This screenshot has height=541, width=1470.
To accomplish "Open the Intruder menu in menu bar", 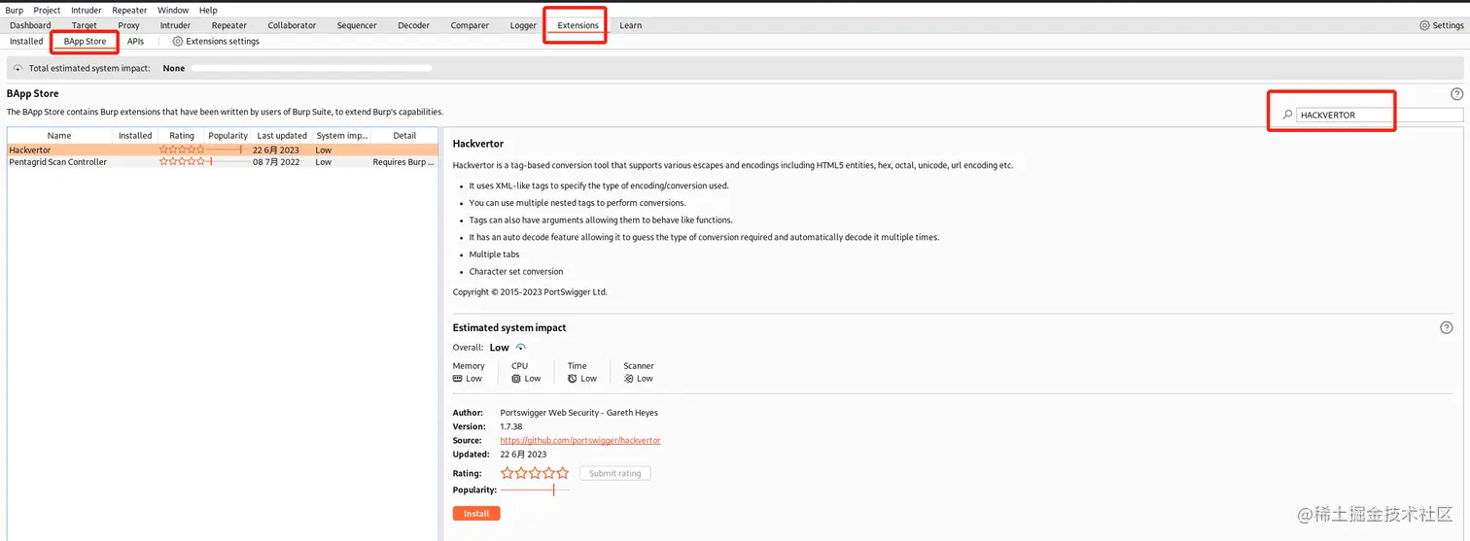I will 87,10.
